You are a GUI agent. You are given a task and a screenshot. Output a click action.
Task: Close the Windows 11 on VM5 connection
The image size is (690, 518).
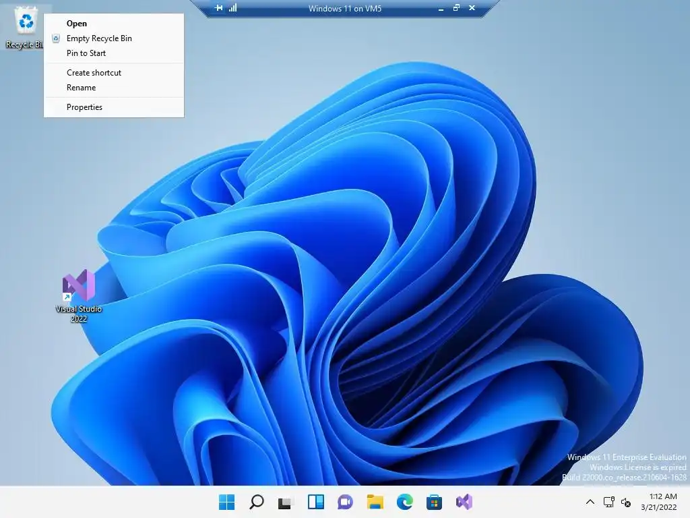(x=472, y=8)
